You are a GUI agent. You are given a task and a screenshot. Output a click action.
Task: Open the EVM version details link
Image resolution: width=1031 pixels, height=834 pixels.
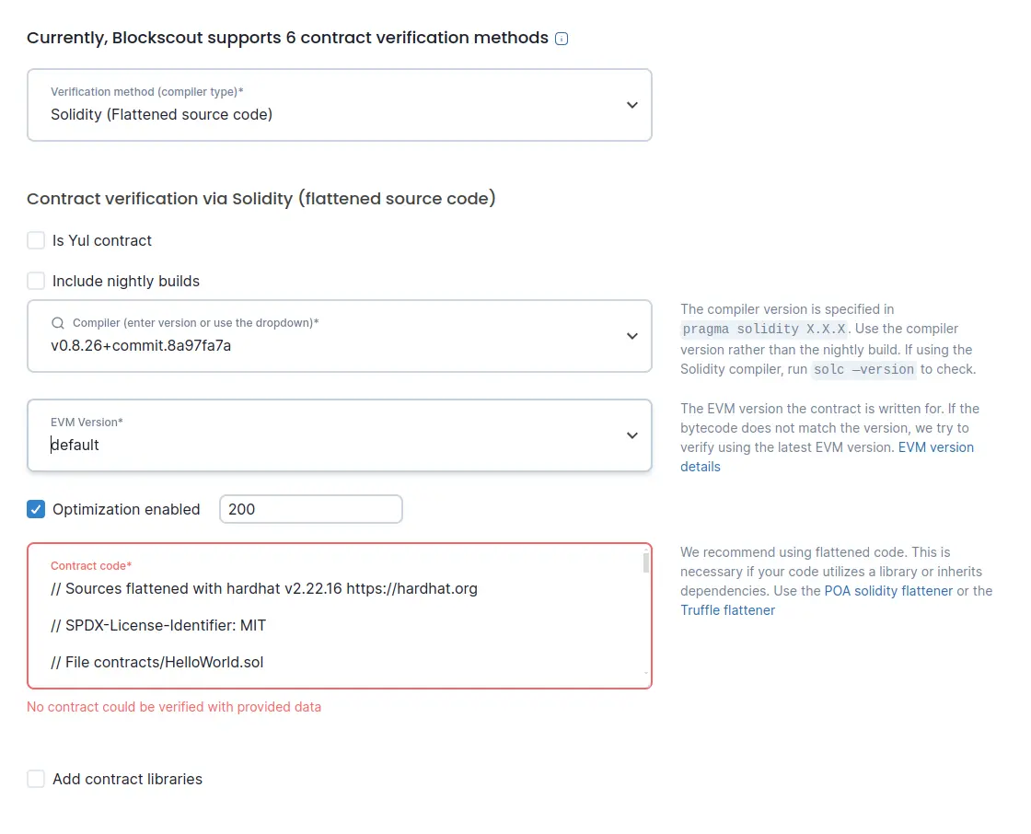tap(828, 458)
